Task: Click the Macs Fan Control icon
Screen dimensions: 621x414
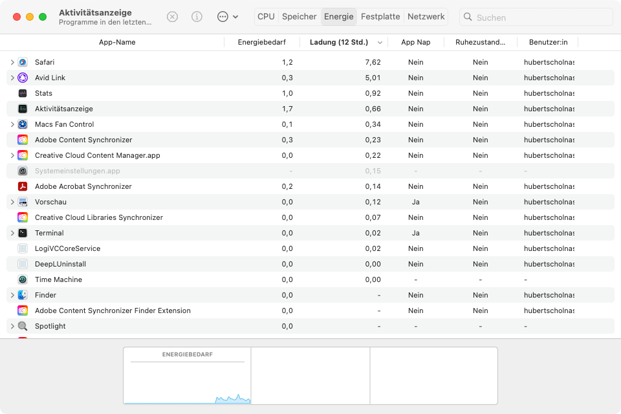Action: tap(23, 124)
